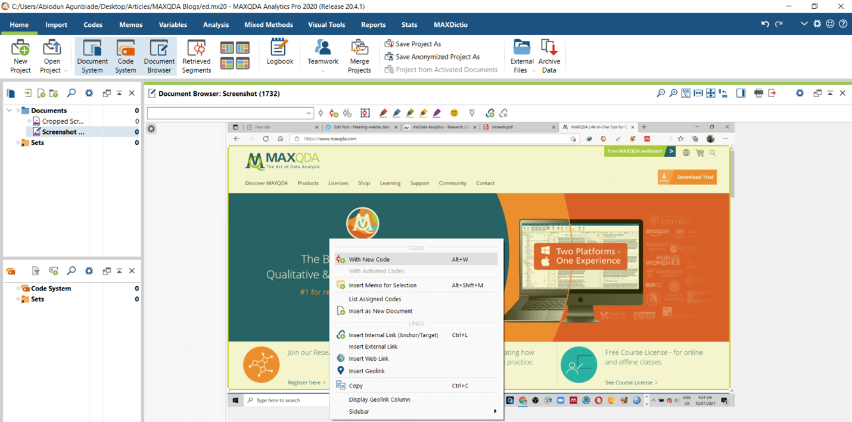Create a New Project from the ribbon

(x=20, y=57)
